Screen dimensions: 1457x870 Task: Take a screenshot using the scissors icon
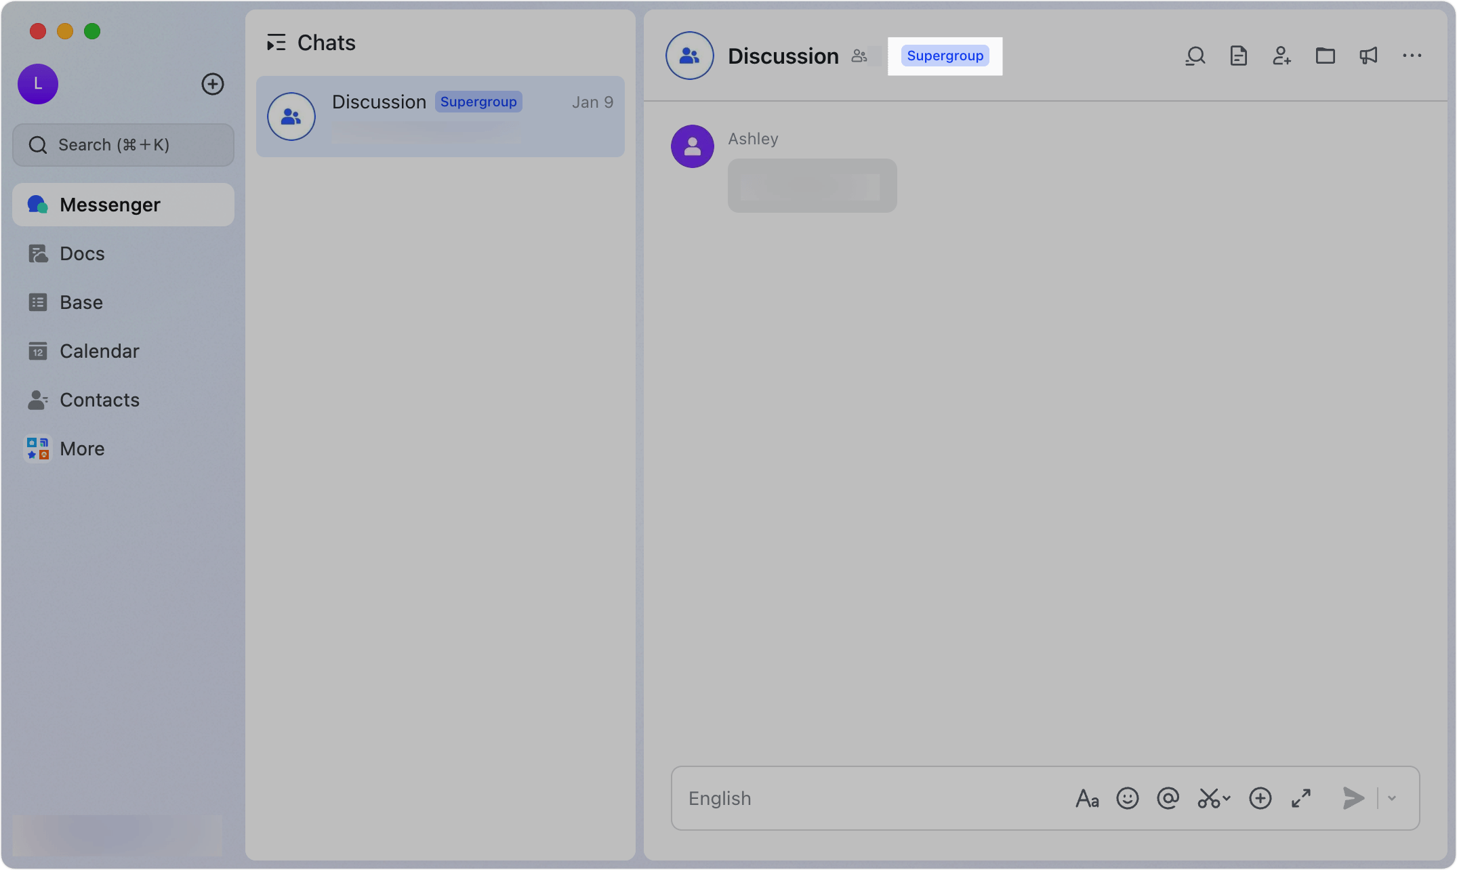[1210, 798]
